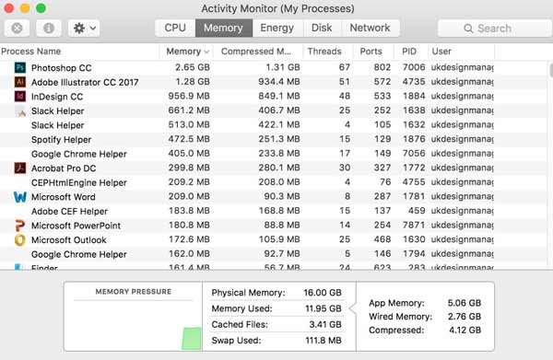Select the Acrobat Pro DC icon
The height and width of the screenshot is (360, 553).
pyautogui.click(x=20, y=168)
